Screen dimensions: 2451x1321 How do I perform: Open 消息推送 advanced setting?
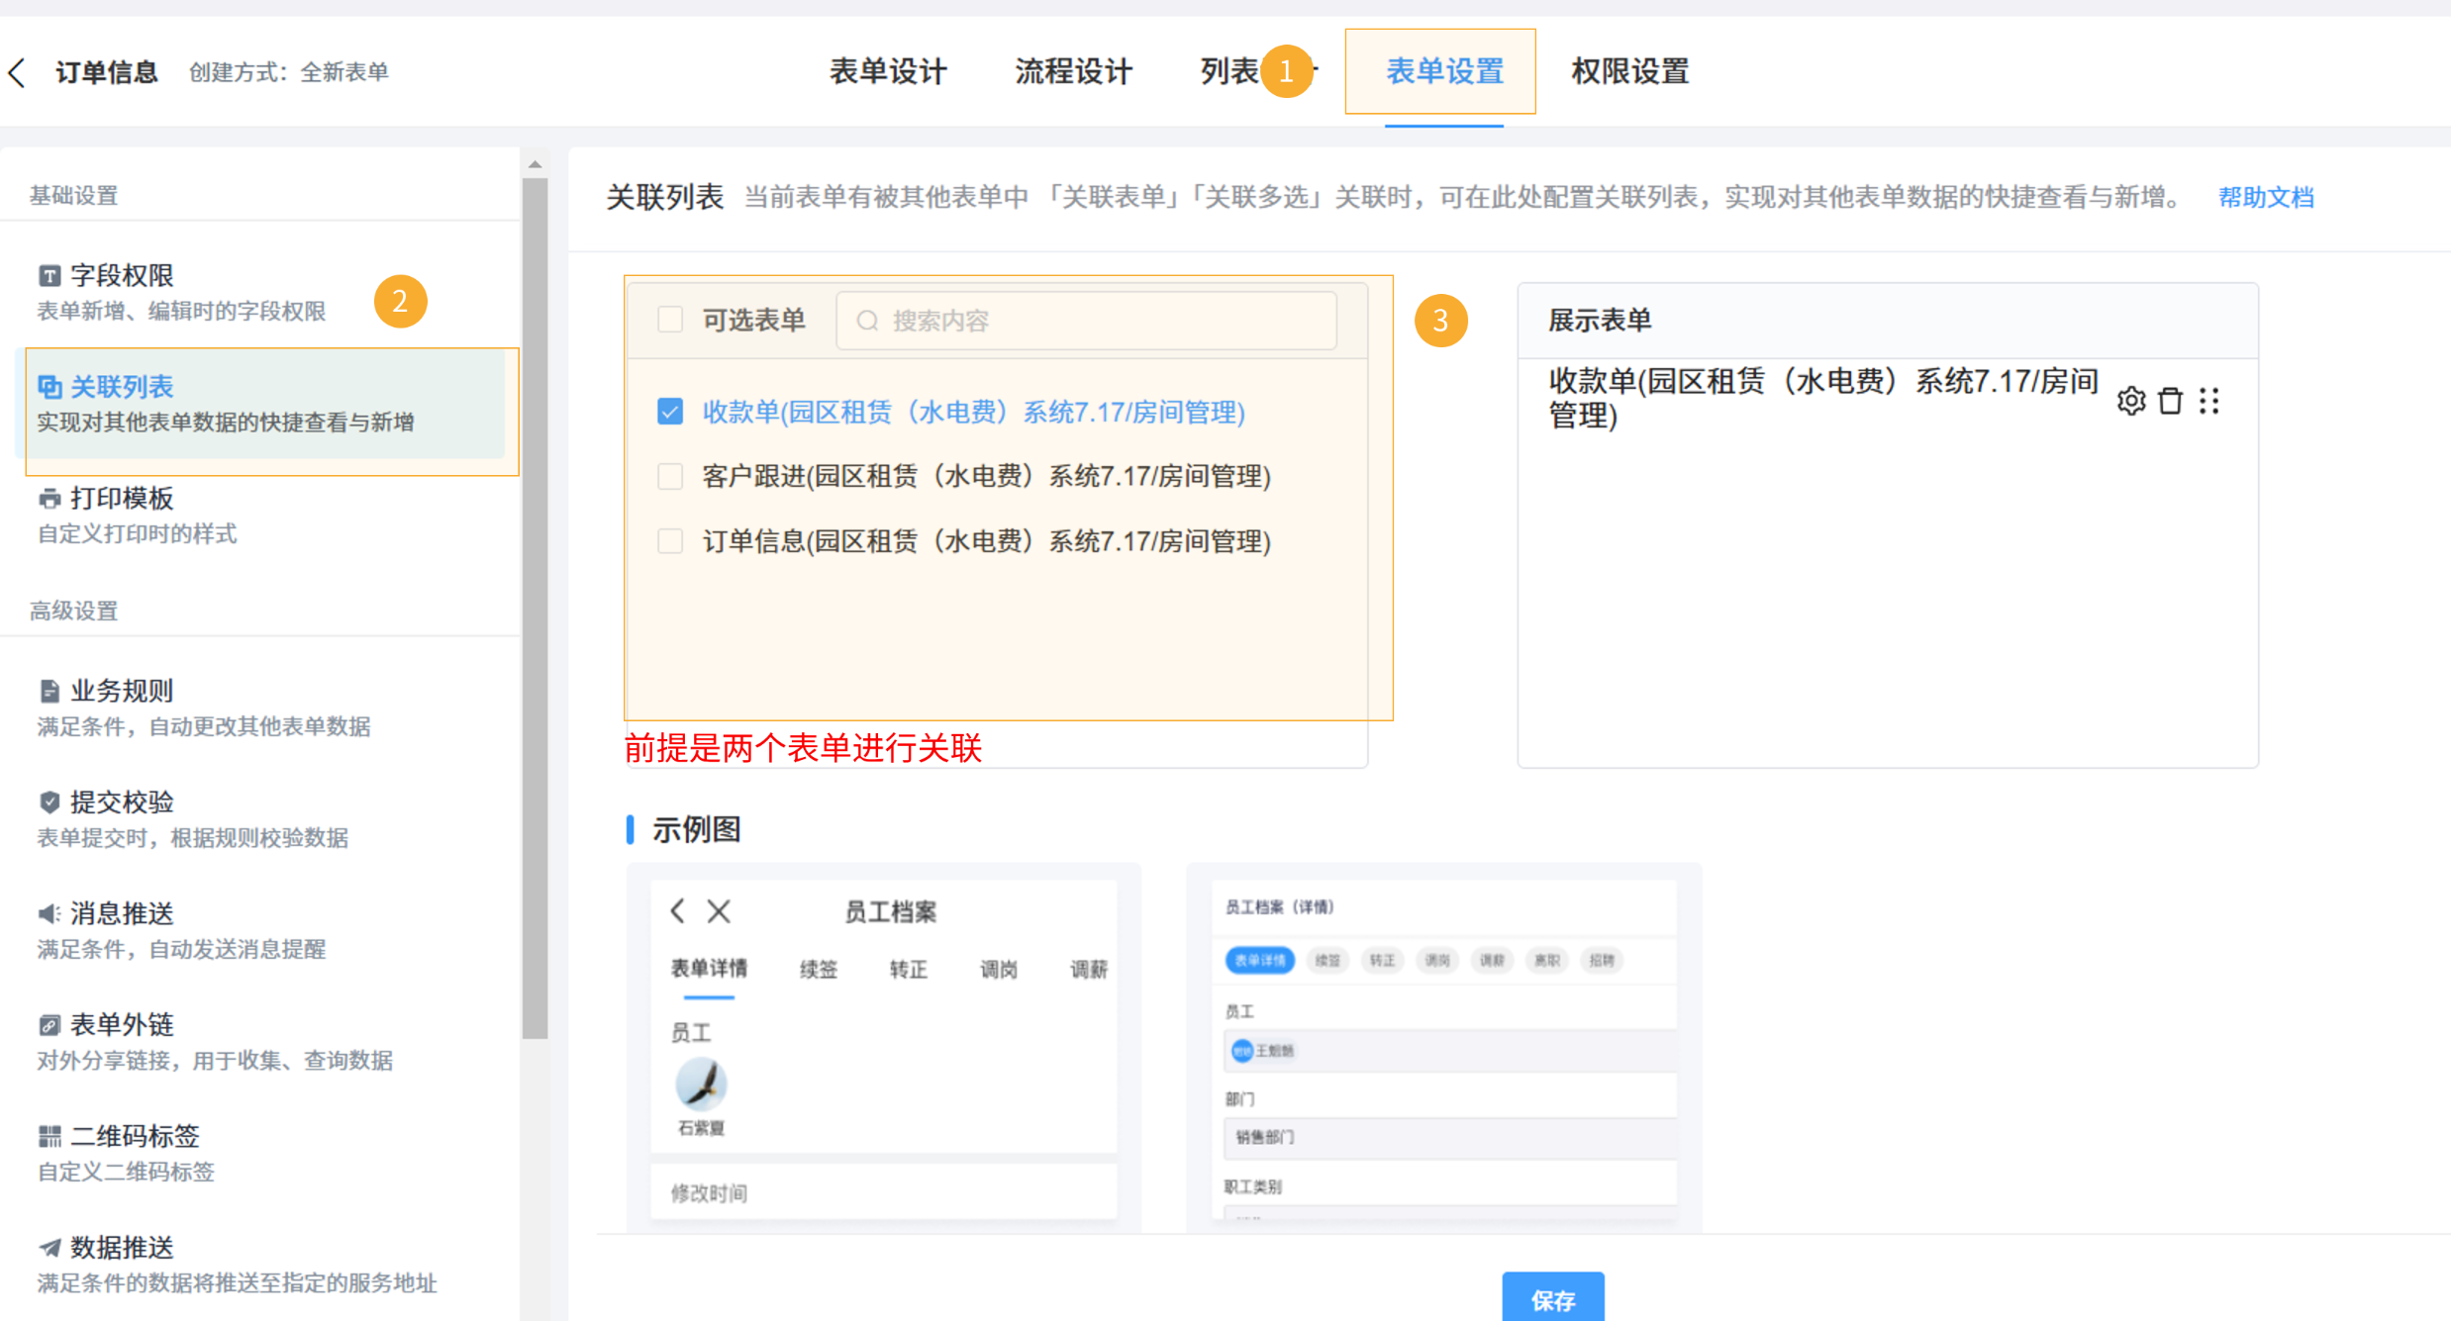[x=259, y=930]
